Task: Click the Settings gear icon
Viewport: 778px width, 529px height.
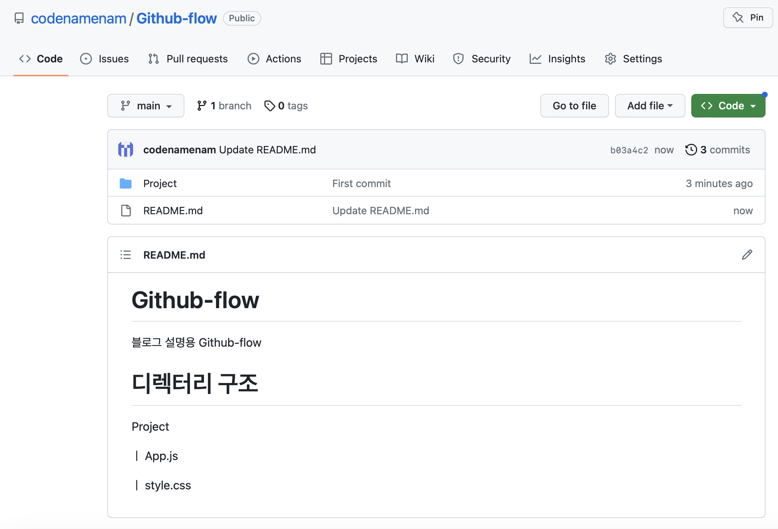Action: coord(610,59)
